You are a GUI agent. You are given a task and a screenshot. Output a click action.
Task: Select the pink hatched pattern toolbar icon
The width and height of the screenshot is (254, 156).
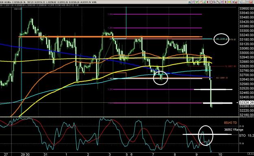coord(193,2)
